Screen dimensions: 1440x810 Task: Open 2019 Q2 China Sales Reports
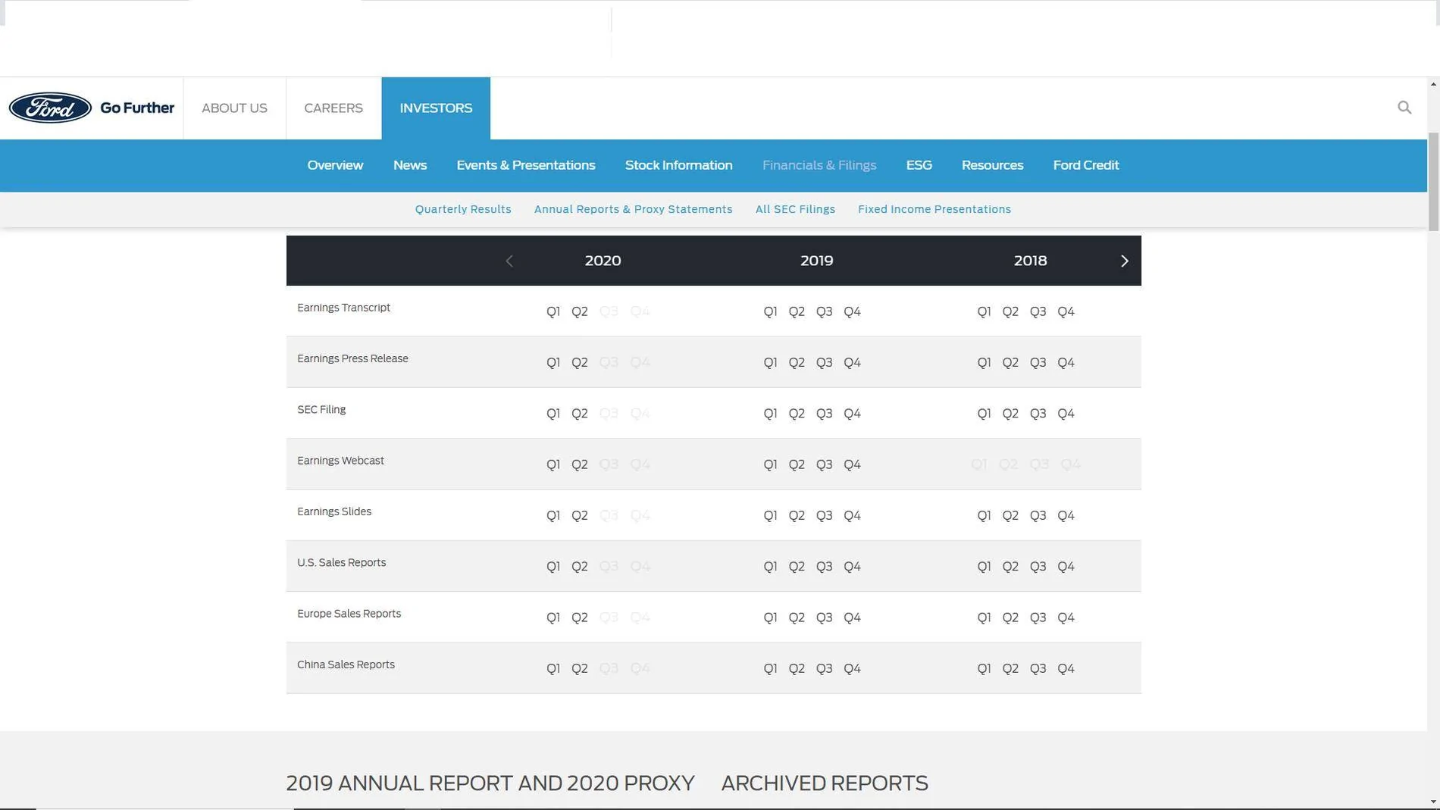[x=797, y=668]
